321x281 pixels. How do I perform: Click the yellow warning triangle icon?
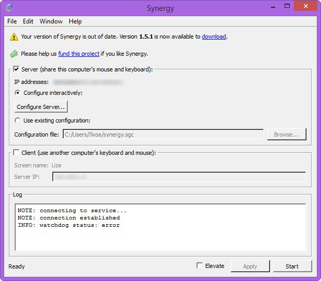coord(14,37)
